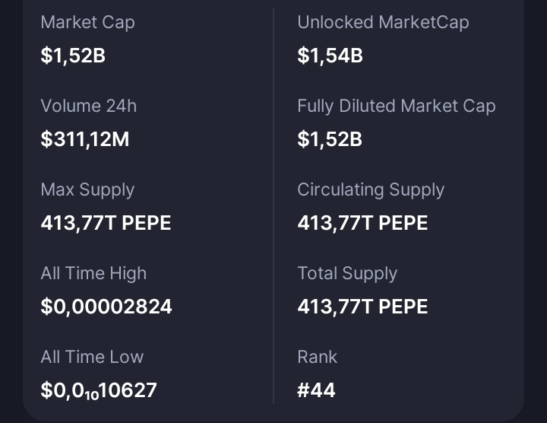Tap the Fully Diluted Market Cap label
The height and width of the screenshot is (423, 547).
(396, 106)
